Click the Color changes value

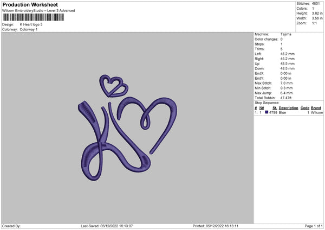coord(282,39)
